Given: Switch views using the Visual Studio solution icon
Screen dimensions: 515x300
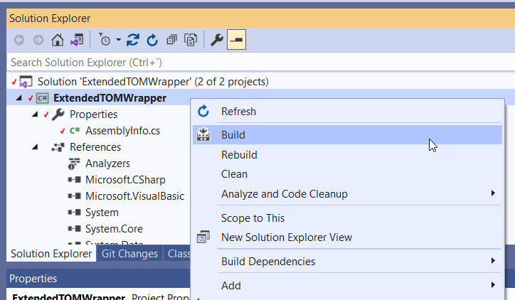Looking at the screenshot, I should [x=76, y=41].
